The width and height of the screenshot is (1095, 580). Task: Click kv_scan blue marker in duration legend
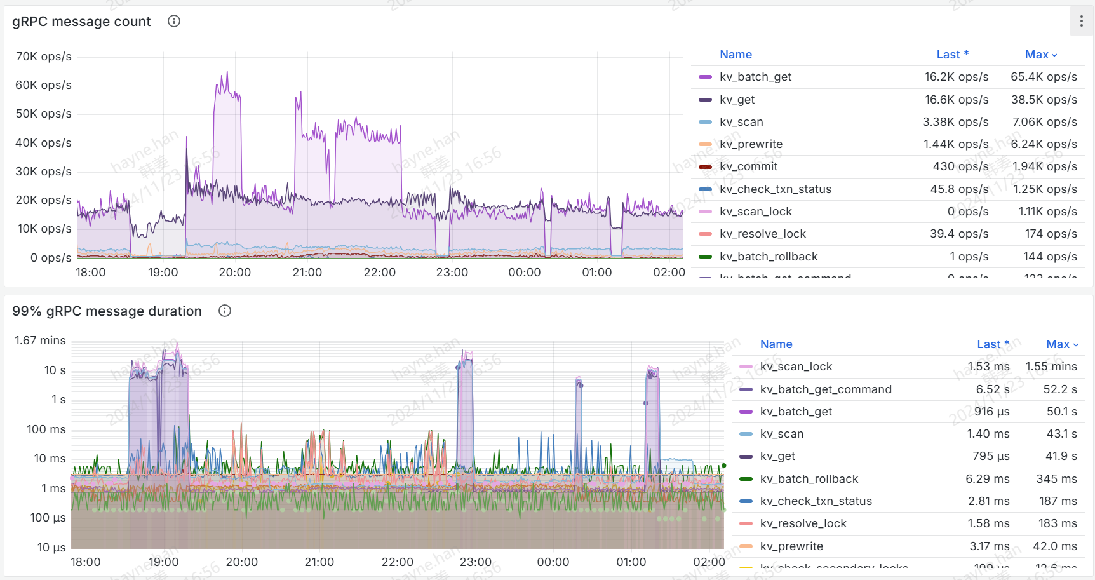(x=746, y=434)
